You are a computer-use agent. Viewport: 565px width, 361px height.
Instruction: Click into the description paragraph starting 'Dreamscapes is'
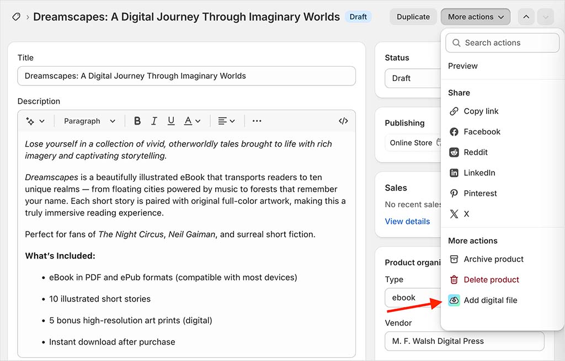coord(185,195)
